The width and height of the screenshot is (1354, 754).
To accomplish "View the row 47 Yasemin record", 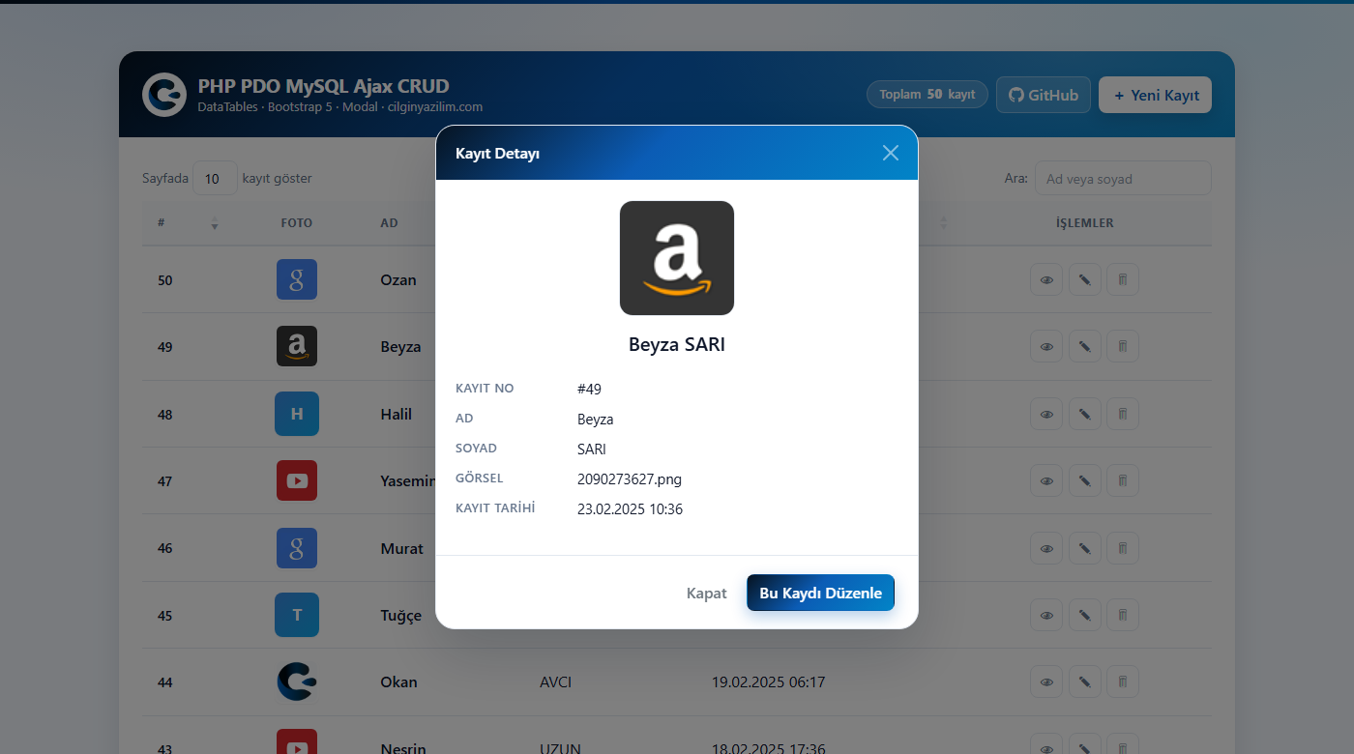I will pyautogui.click(x=1046, y=480).
